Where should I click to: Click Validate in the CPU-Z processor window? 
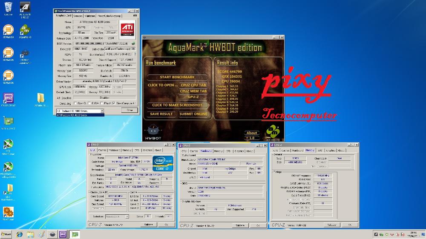(x=149, y=225)
